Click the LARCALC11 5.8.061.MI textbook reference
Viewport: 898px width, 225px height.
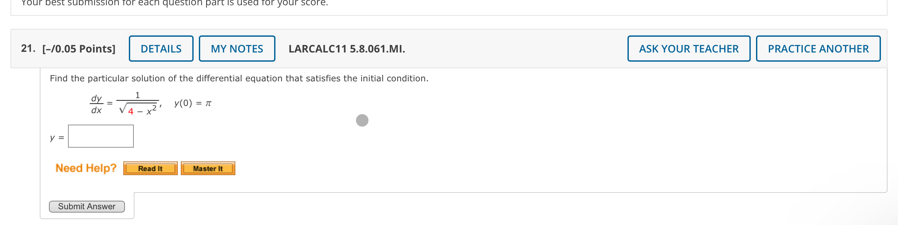[346, 49]
